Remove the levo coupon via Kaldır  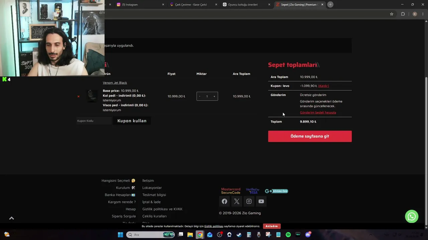pyautogui.click(x=323, y=86)
